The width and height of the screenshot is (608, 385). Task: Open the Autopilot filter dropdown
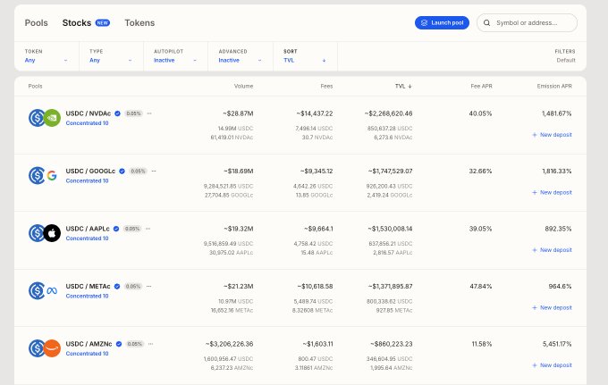coord(175,56)
